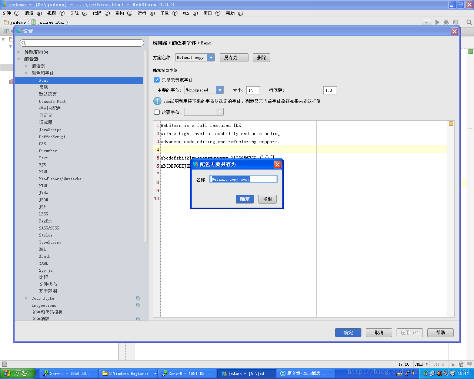Click the 大小 font size field

point(253,90)
